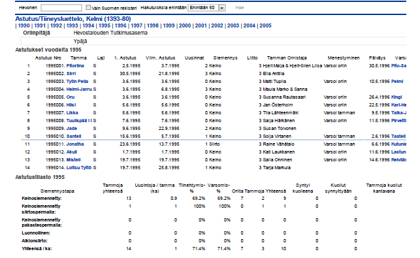This screenshot has width=420, height=258.
Task: Click the Astutukset vuodelta 1995 heading
Action: point(48,50)
